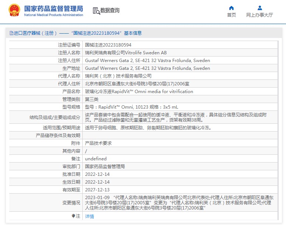Select the 型号规格 value 3x5 mL
Screen dimensions: 286x225
131,107
